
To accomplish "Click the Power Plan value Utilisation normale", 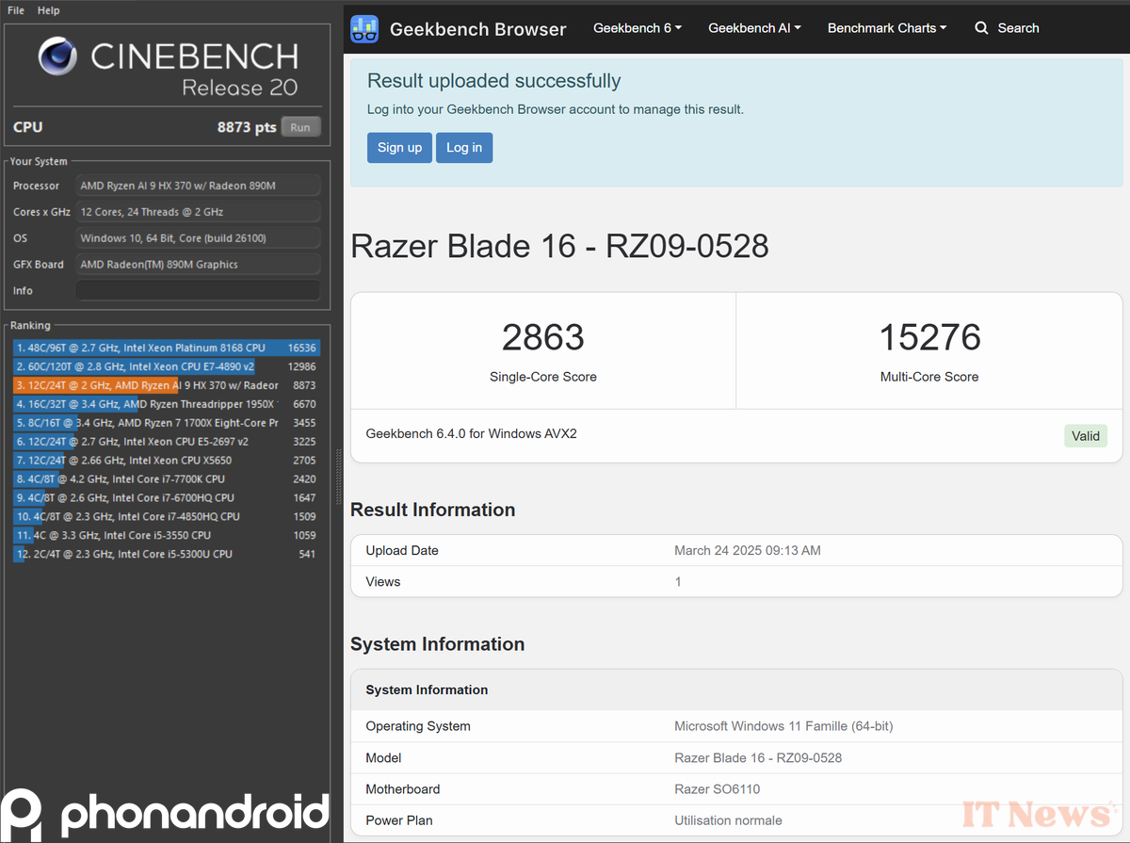I will 728,820.
